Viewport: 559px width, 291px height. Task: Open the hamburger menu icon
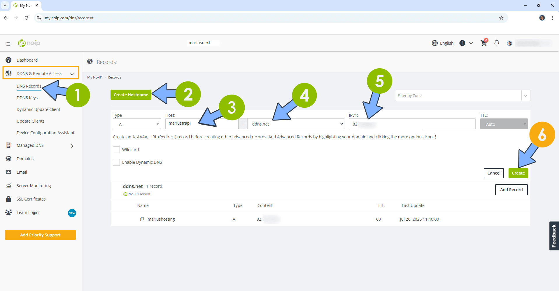pos(8,43)
